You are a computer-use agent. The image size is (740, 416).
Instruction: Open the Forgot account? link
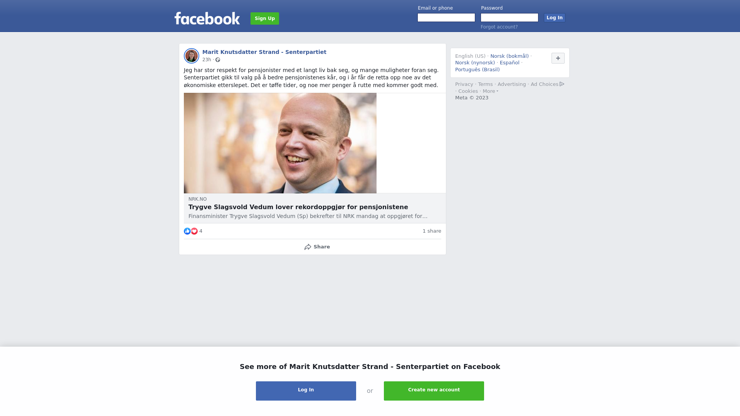(499, 27)
